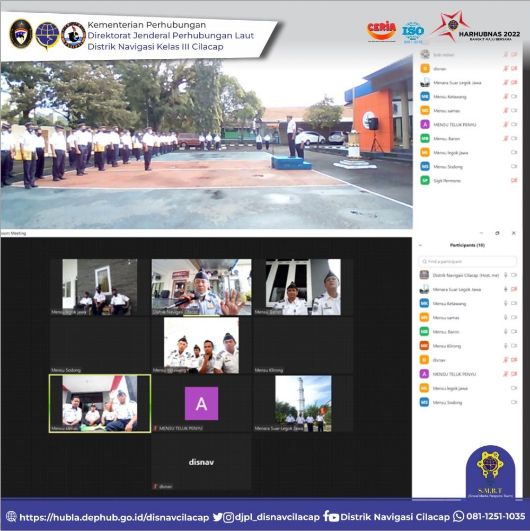This screenshot has width=530, height=531.
Task: Unmute Mensu samas microphone in the upper participant list
Action: click(506, 110)
